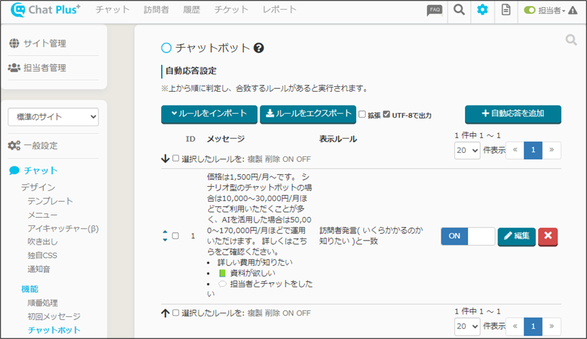Click the FAQ icon in header
Viewport: 587px width, 339px height.
pos(434,10)
